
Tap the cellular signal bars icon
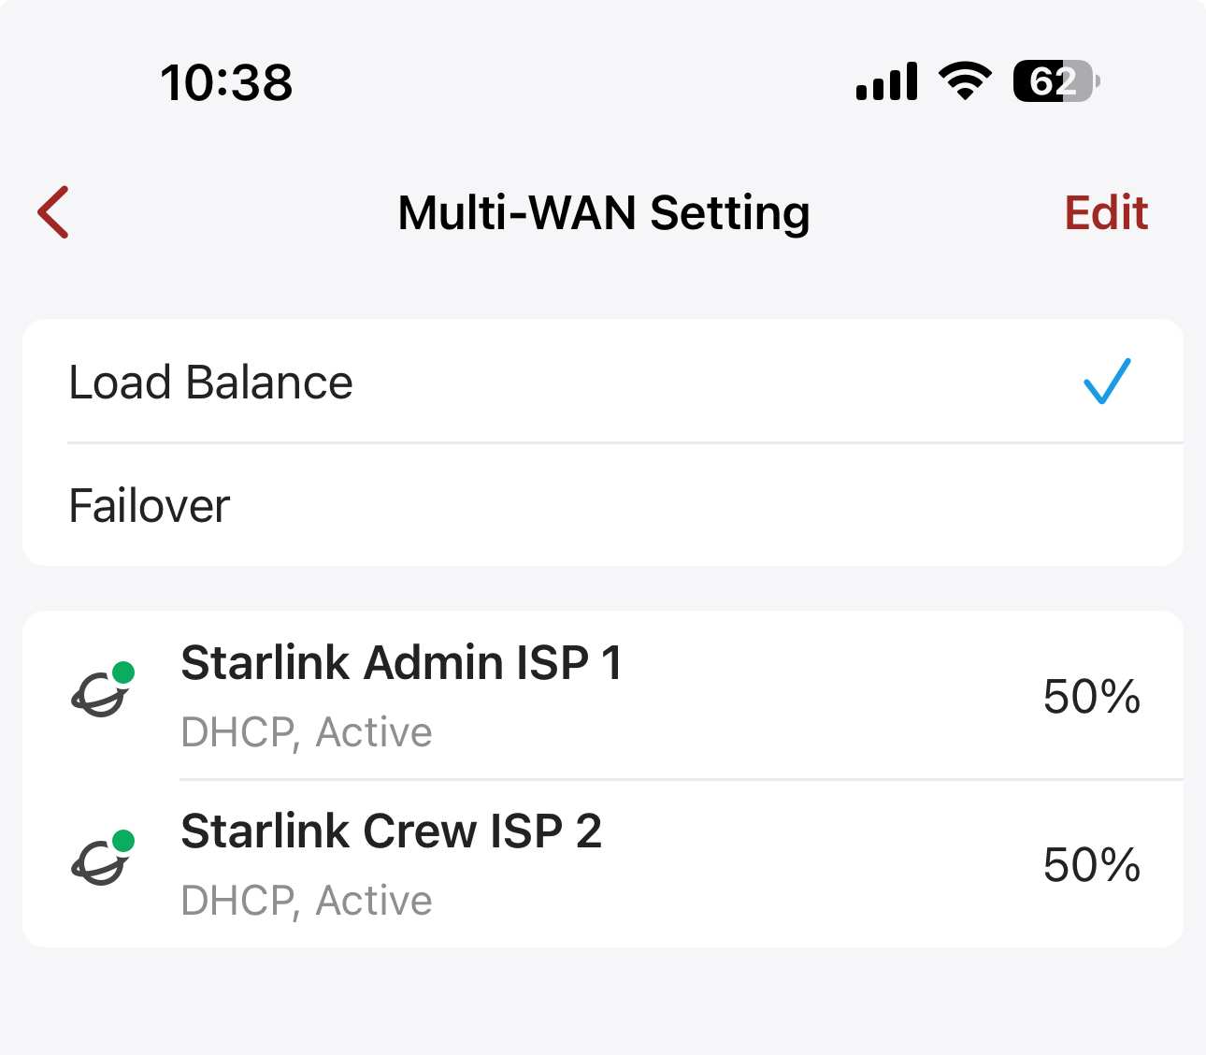[886, 82]
